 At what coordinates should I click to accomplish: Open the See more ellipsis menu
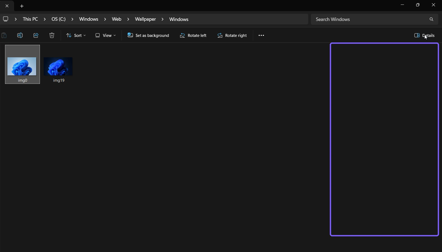tap(261, 35)
